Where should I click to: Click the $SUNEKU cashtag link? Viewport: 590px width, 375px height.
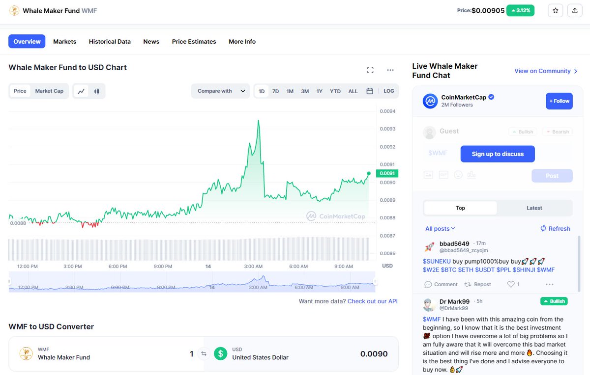(x=437, y=261)
